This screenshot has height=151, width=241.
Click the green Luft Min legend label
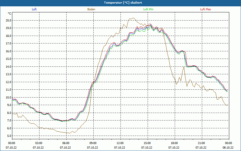point(148,9)
